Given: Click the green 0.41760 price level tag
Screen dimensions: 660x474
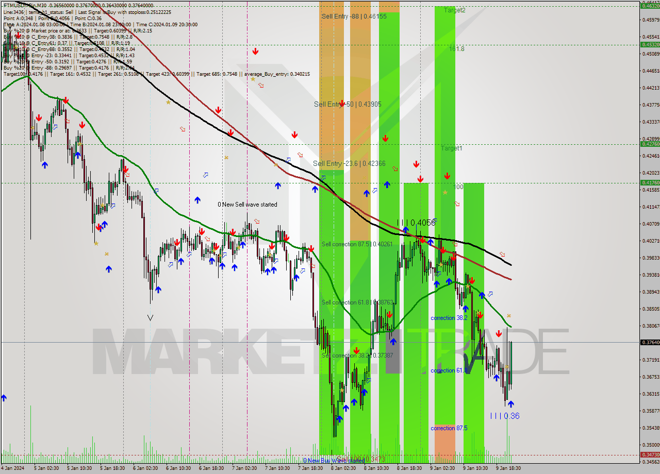Looking at the screenshot, I should coord(649,183).
